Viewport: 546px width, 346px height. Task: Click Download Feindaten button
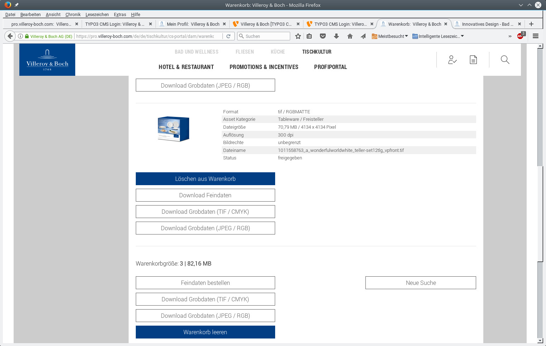click(205, 195)
